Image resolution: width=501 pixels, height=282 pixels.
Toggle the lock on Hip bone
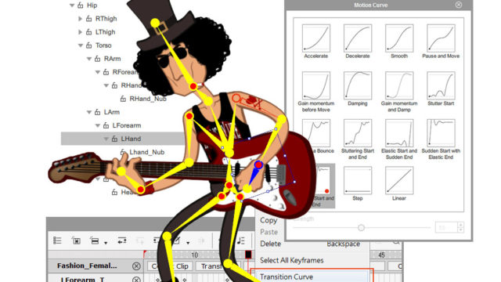(81, 5)
